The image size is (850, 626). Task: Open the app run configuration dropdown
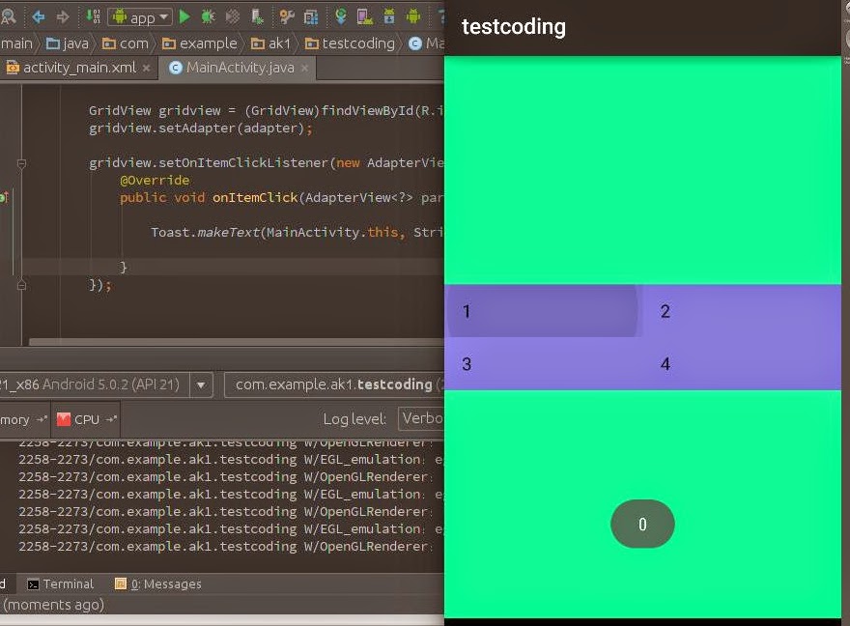point(140,17)
